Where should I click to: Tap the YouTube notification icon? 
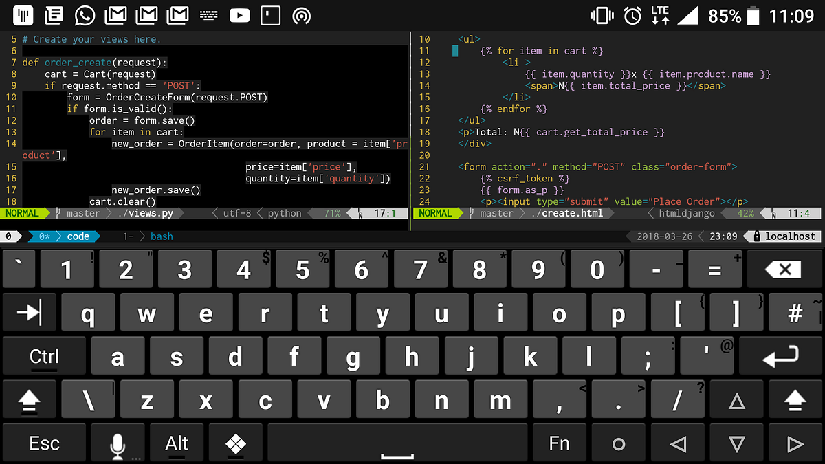pos(239,15)
